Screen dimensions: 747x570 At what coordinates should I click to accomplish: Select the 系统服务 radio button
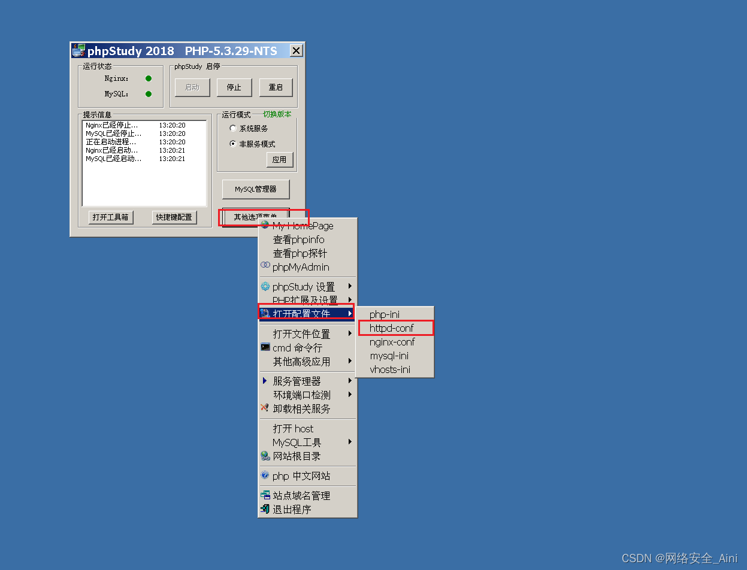[233, 128]
